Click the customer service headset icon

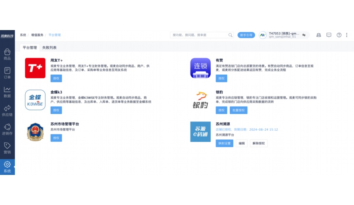click(319, 35)
